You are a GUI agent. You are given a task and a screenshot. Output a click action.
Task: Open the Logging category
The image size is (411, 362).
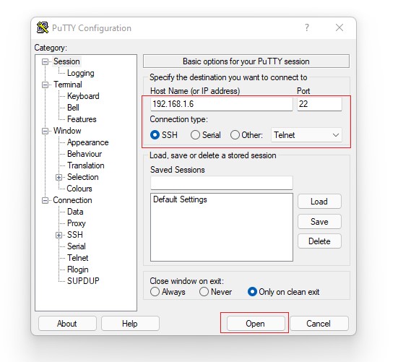coord(80,73)
